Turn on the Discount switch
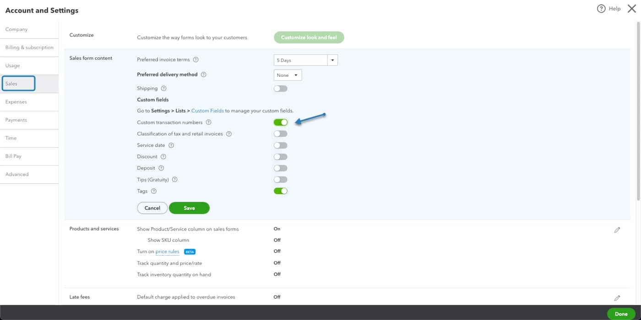This screenshot has width=641, height=320. [281, 157]
